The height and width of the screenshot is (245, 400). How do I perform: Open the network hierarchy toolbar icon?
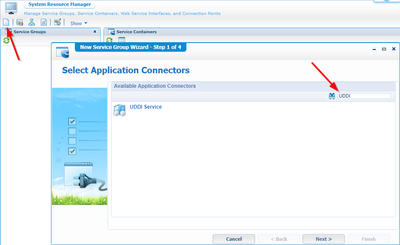point(32,22)
